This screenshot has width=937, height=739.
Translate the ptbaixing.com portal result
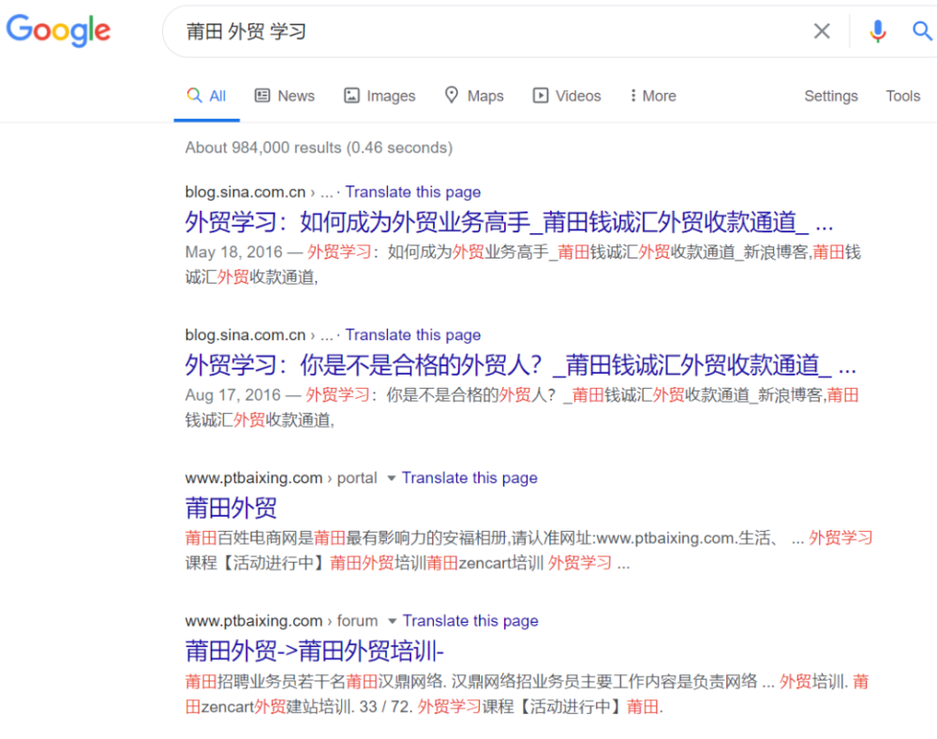(469, 478)
